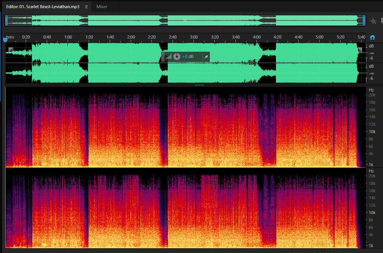
Task: Click left channel spectral Hz label
Action: [x=371, y=90]
